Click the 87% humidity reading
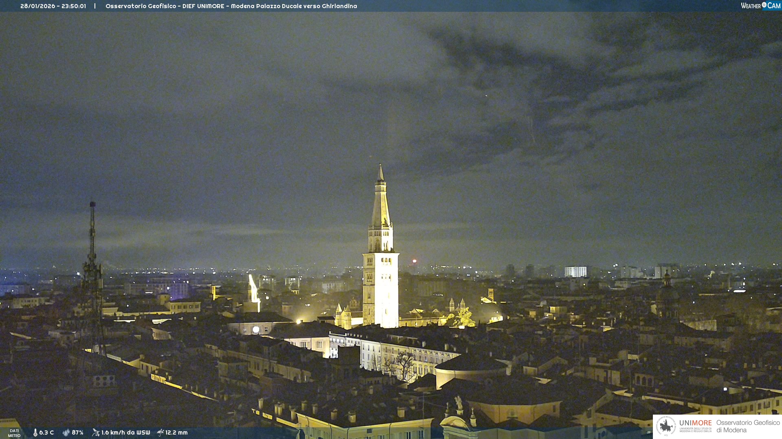 click(77, 432)
